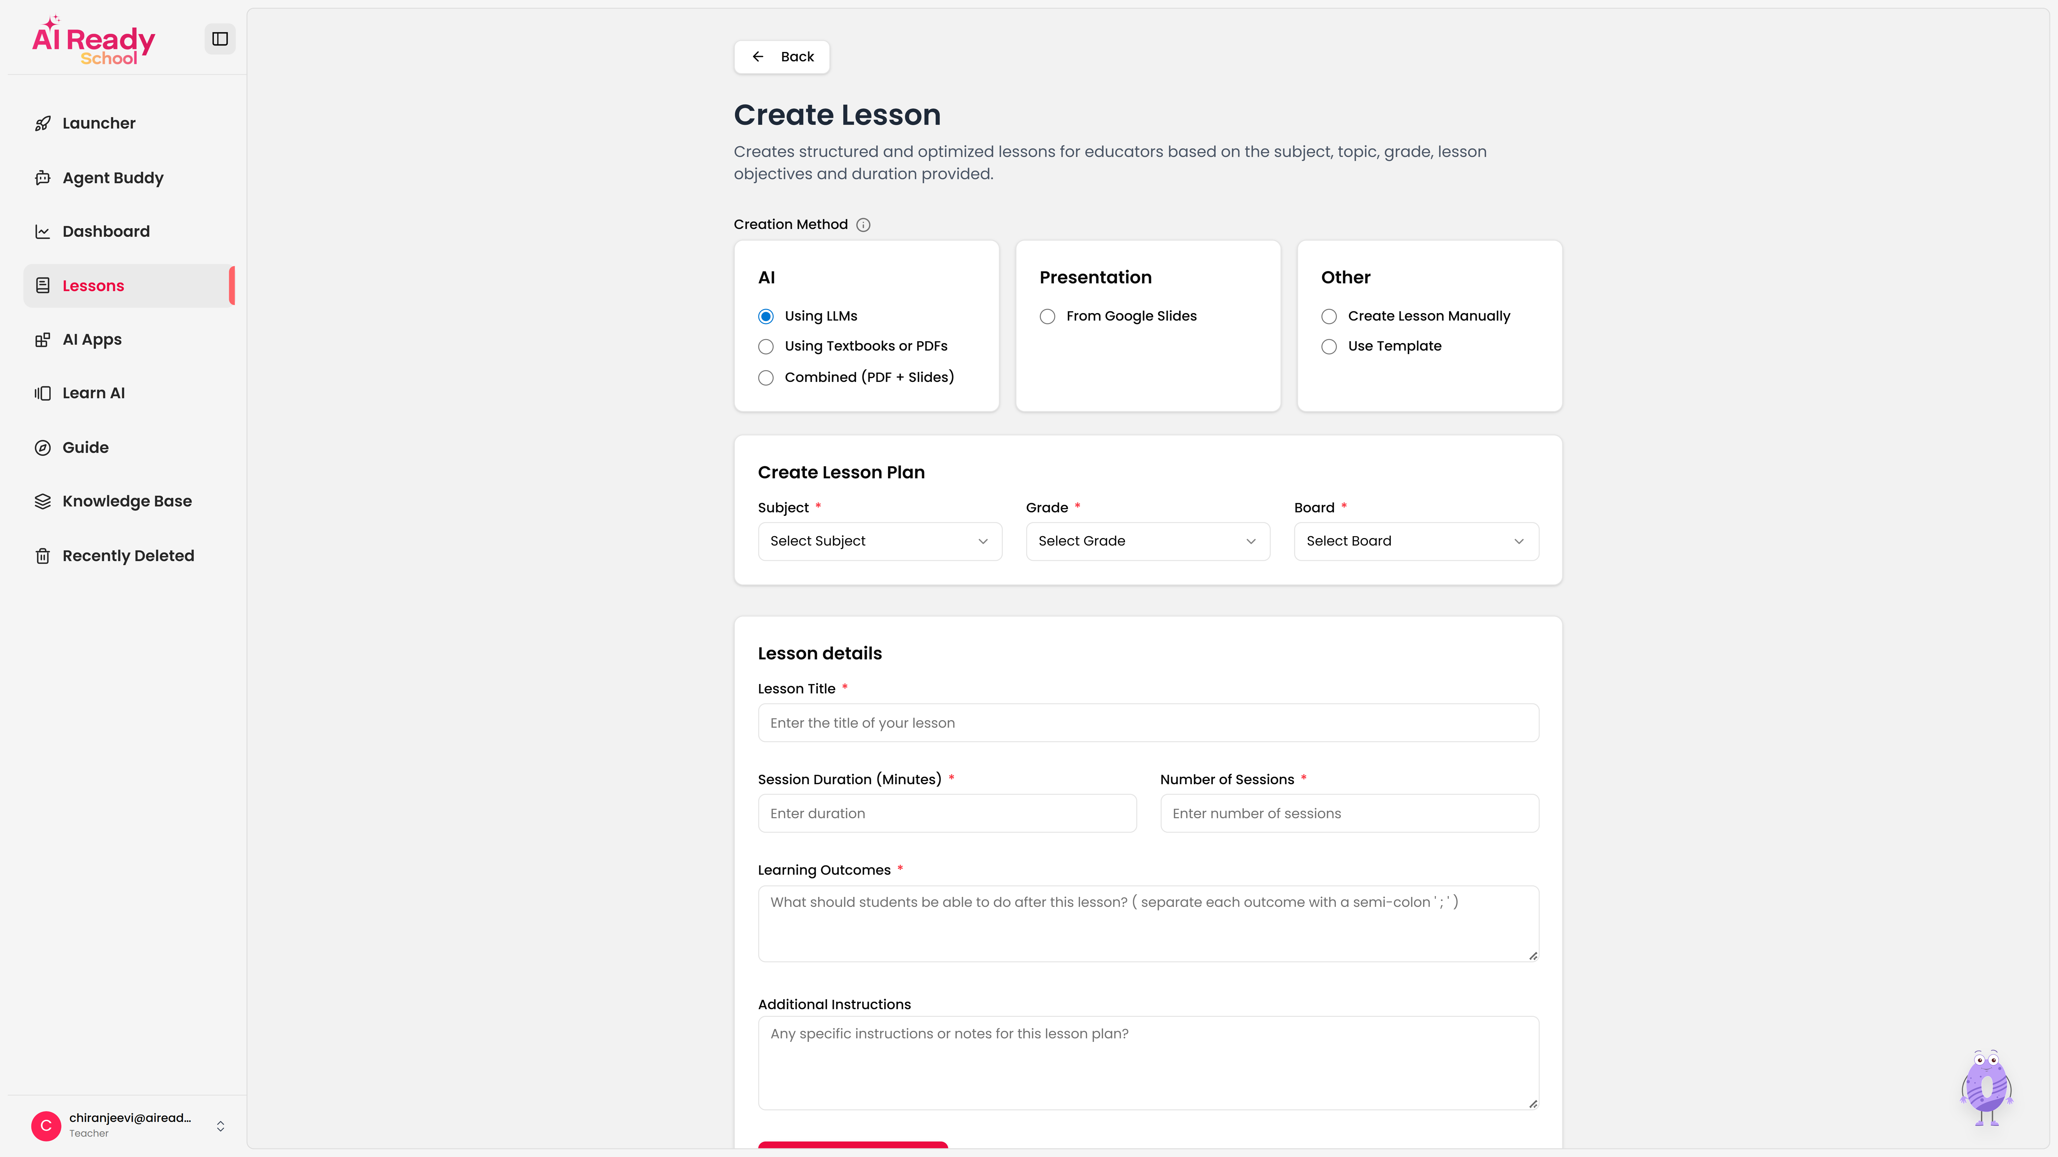Screen dimensions: 2058x1157
Task: Click the sidebar collapse toggle icon
Action: [220, 39]
